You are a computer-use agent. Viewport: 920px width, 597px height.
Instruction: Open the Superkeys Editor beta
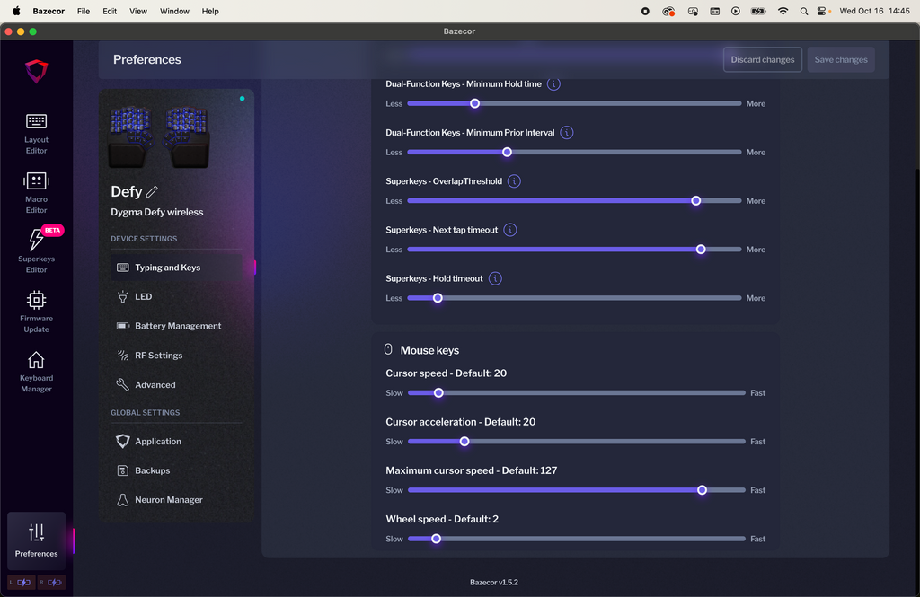(36, 251)
